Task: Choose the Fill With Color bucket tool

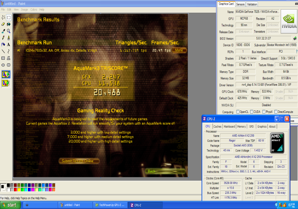Action: [9, 24]
